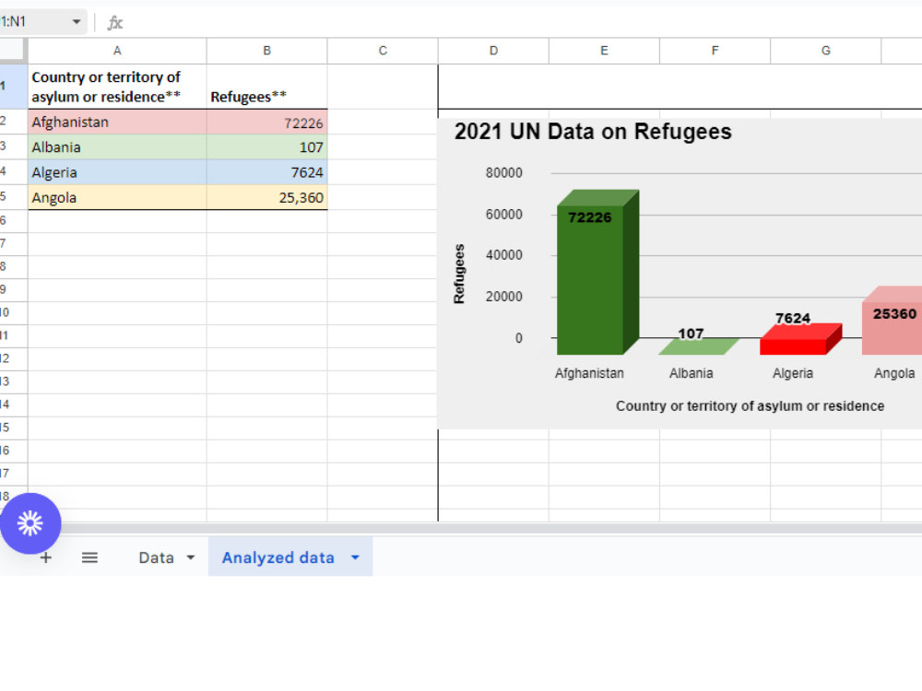Open the all sheets list icon
Screen dimensions: 922x691
[x=89, y=557]
